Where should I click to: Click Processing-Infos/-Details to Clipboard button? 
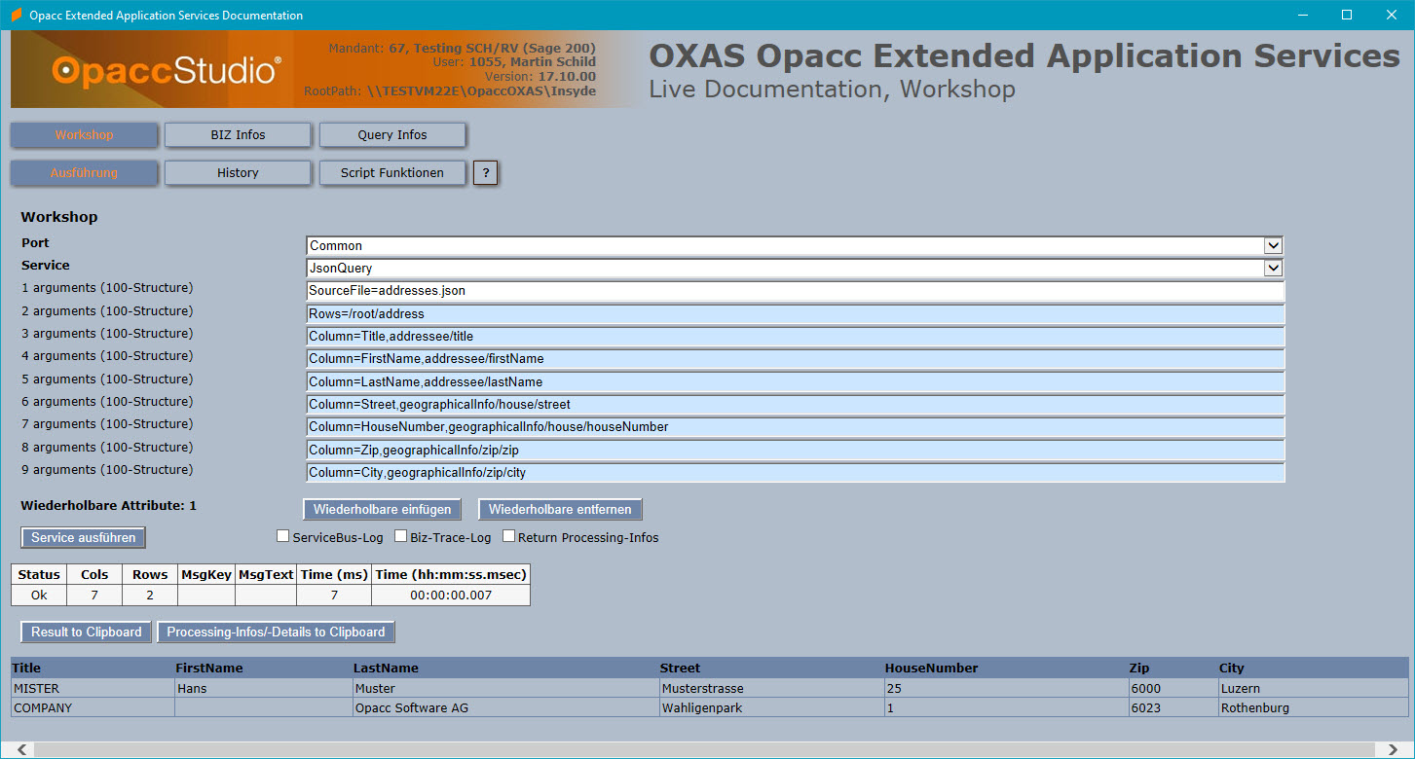[276, 632]
